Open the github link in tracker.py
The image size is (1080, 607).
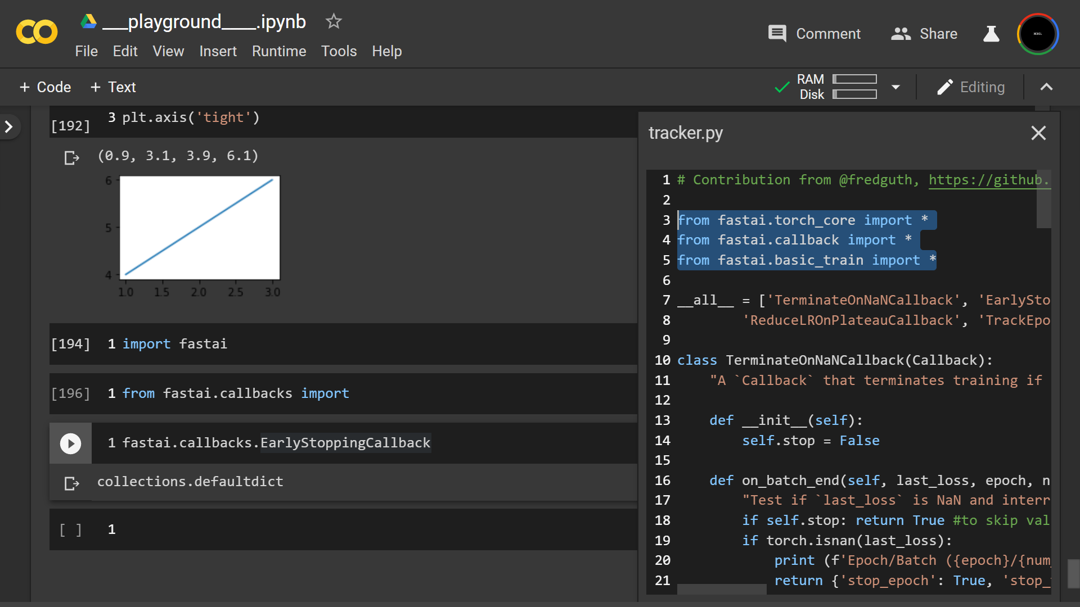pos(989,180)
